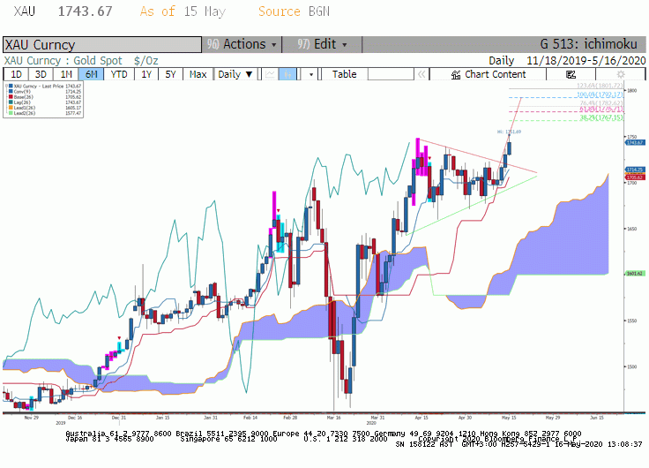Click the Table button
This screenshot has height=468, width=649.
[344, 74]
